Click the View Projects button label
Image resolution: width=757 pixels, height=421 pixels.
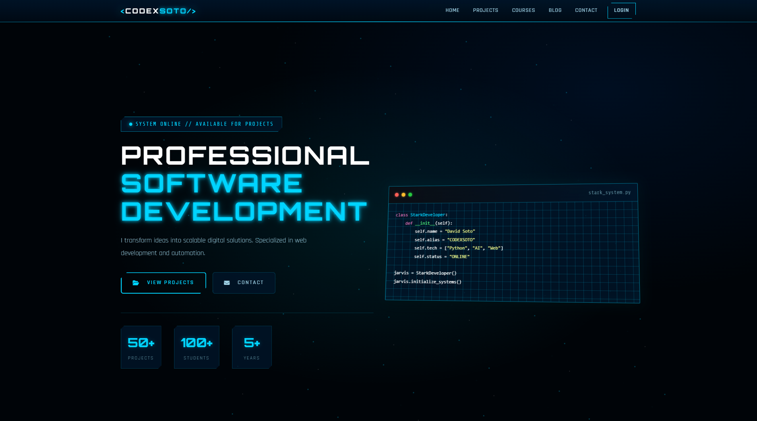pos(170,283)
